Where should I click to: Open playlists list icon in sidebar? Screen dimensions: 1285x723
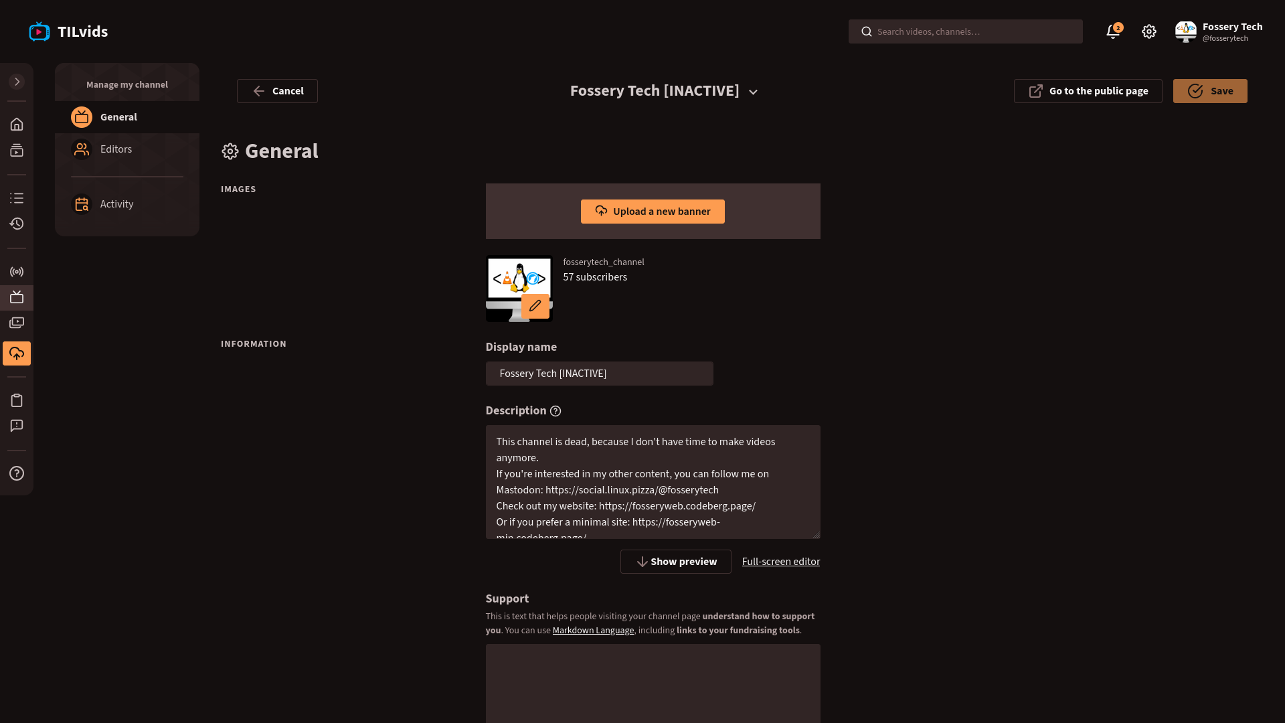(17, 198)
